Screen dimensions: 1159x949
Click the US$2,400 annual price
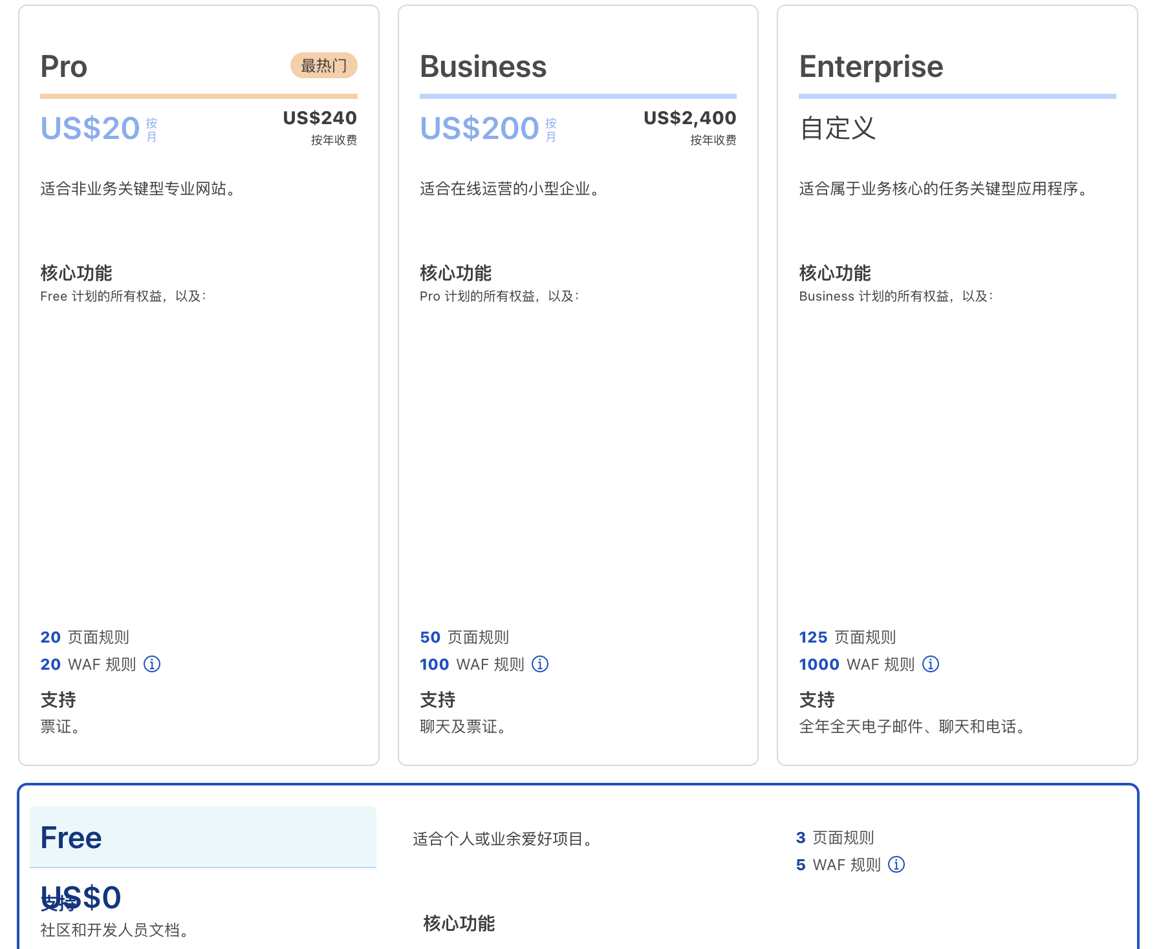tap(689, 118)
